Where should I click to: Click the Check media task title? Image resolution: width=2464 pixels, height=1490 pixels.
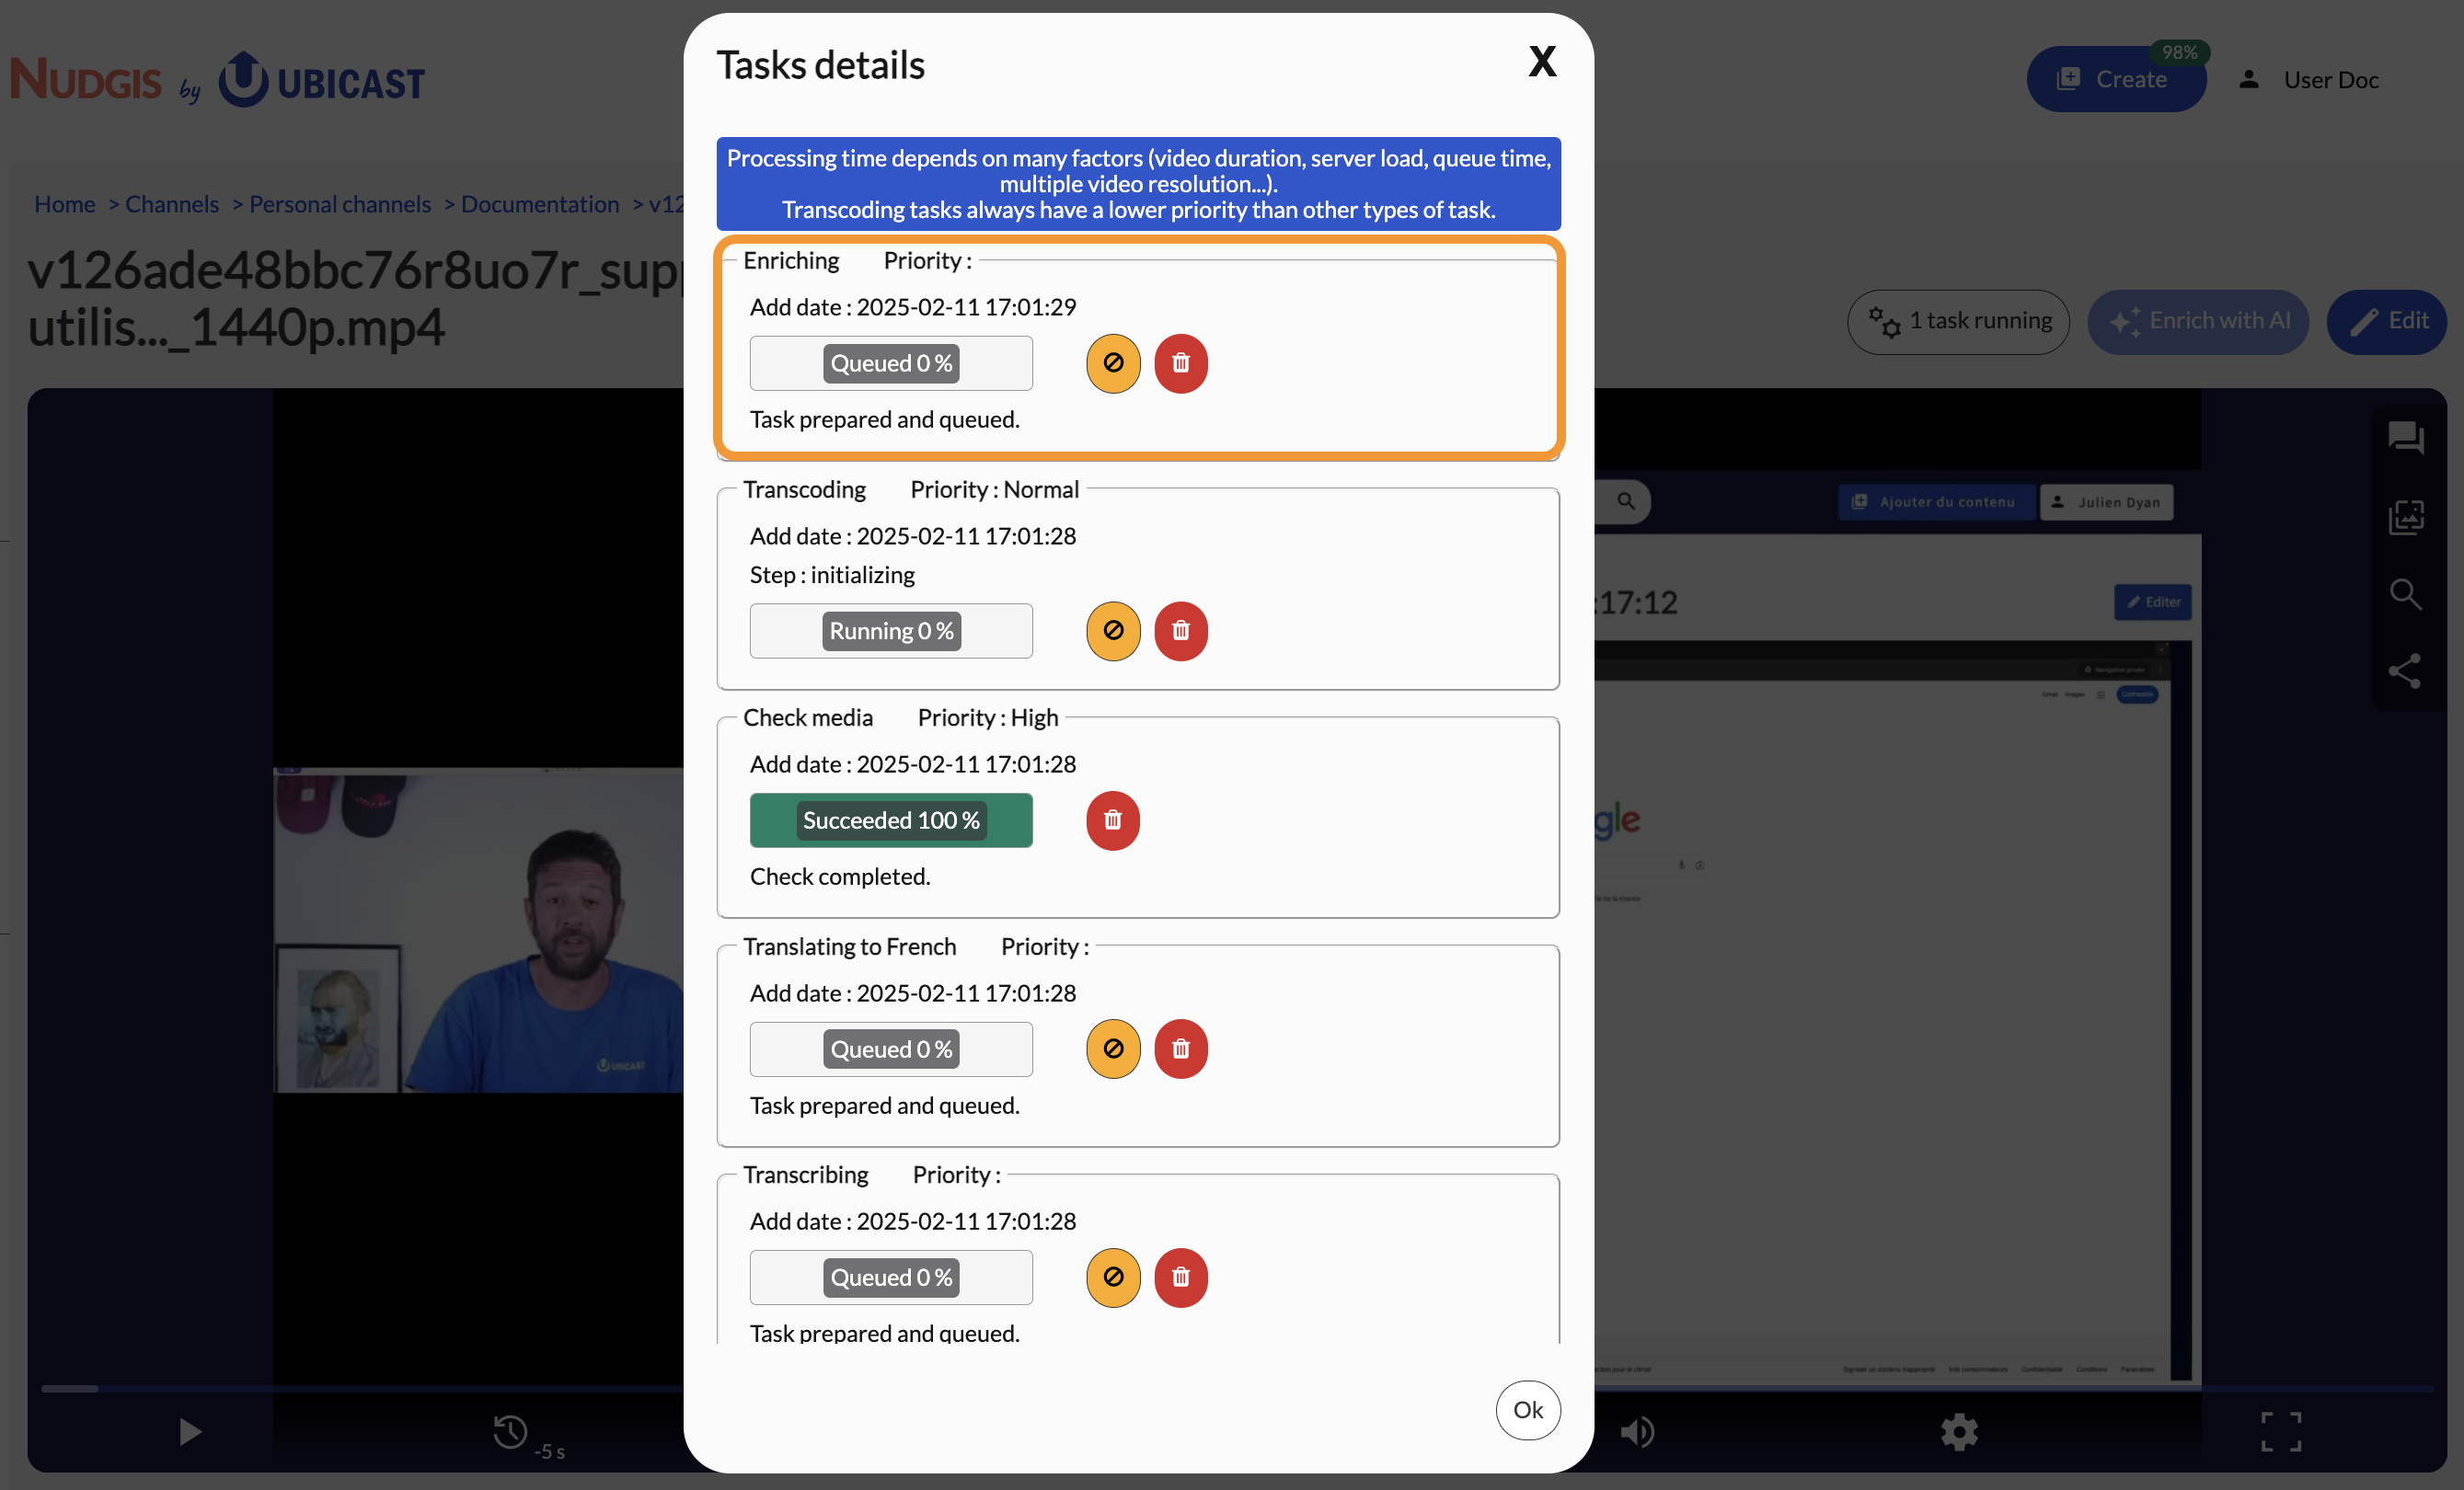[808, 717]
